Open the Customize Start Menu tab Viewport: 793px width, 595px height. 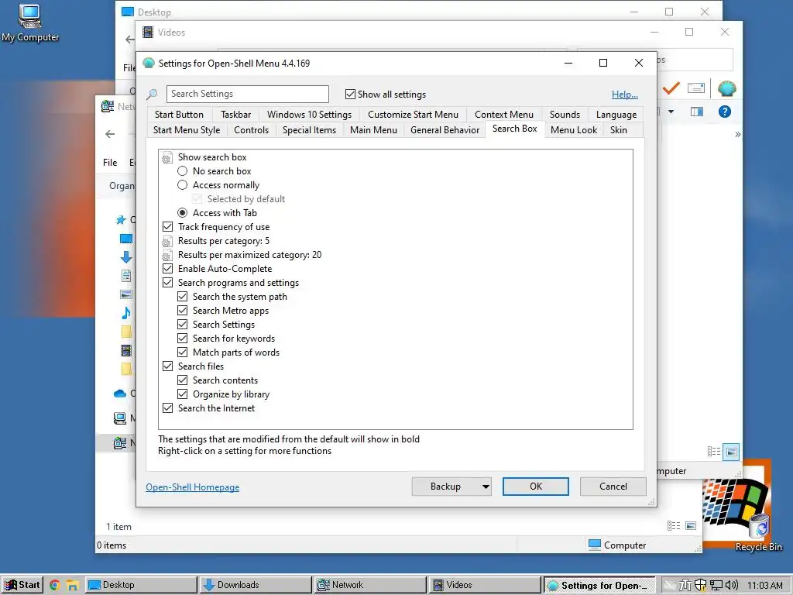click(413, 115)
